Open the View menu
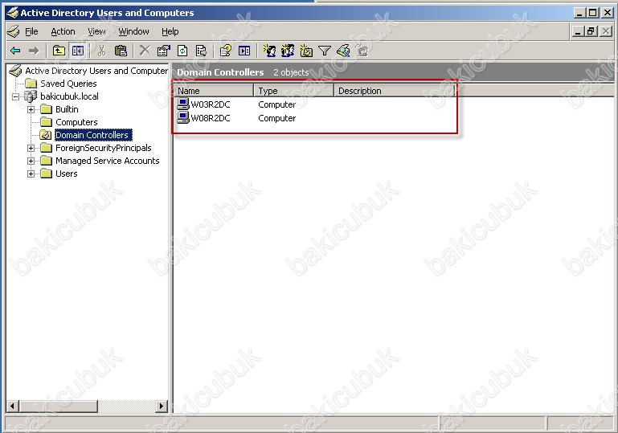Image resolution: width=618 pixels, height=433 pixels. (x=96, y=31)
